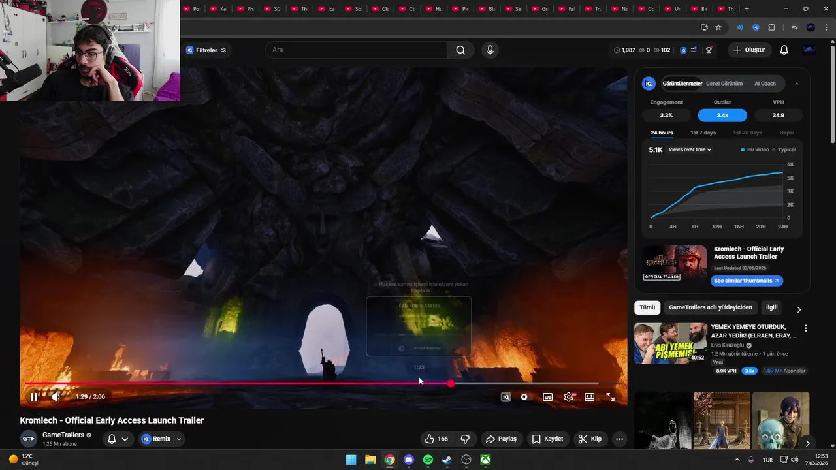Open Steam from the taskbar
Screen dimensions: 836x470
[x=447, y=460]
